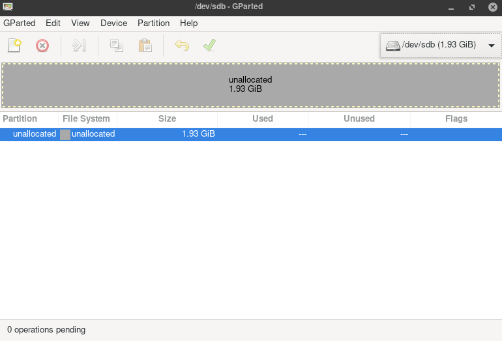
Task: Click the unallocated 1.93 GiB disk graphic
Action: coord(250,85)
